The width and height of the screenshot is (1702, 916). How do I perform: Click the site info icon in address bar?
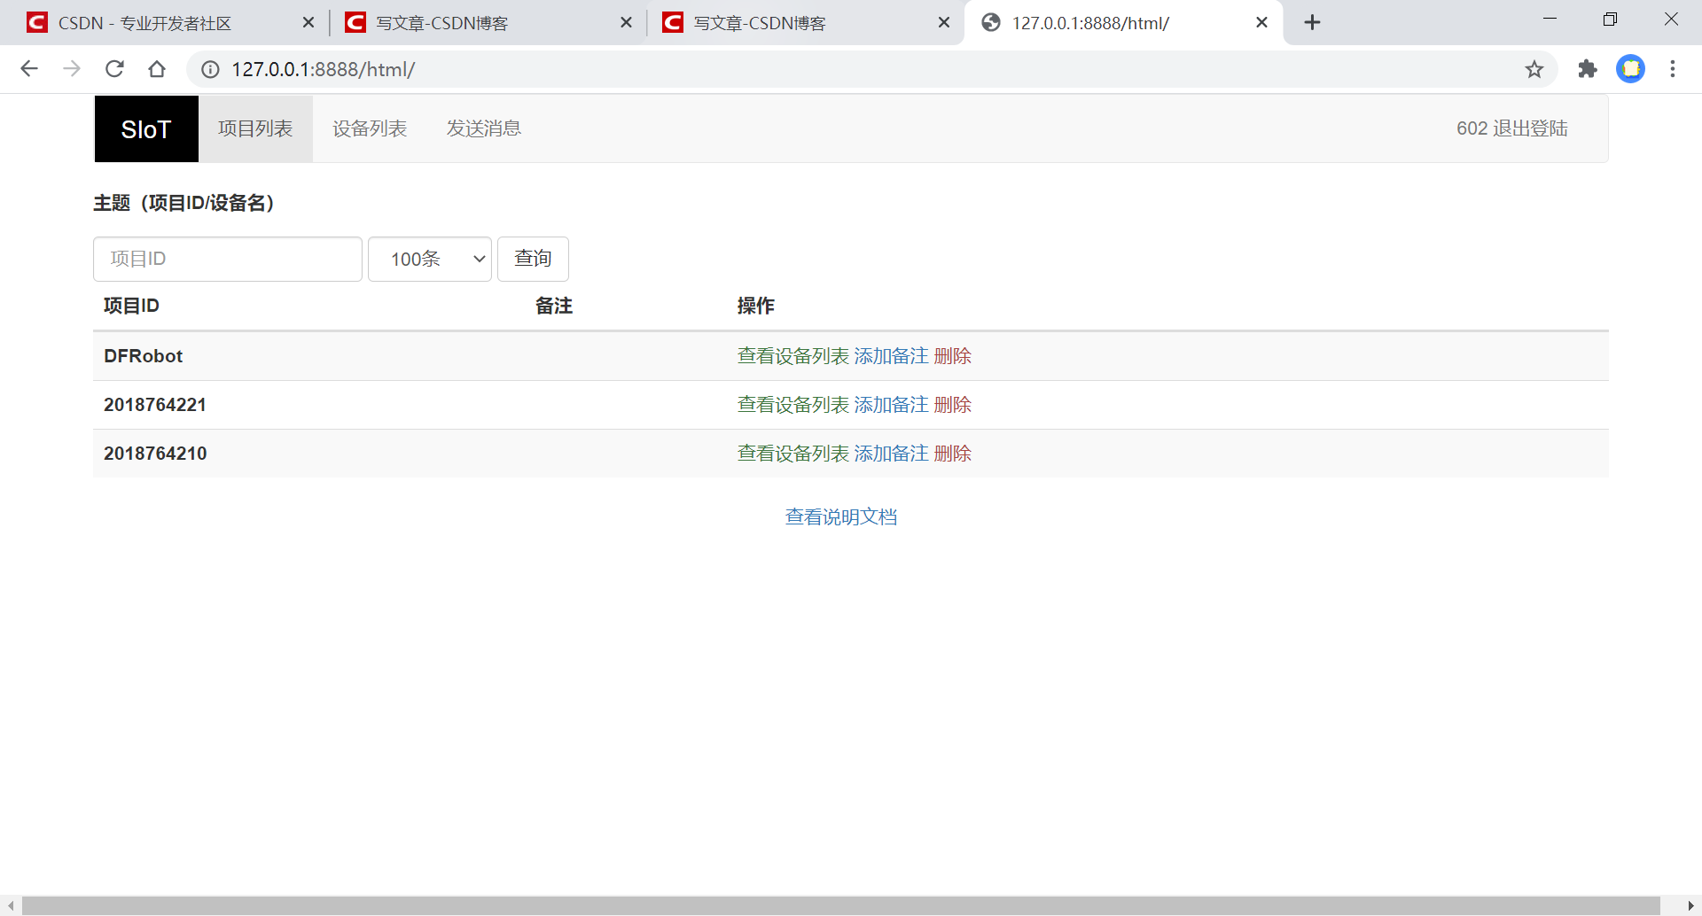coord(209,68)
